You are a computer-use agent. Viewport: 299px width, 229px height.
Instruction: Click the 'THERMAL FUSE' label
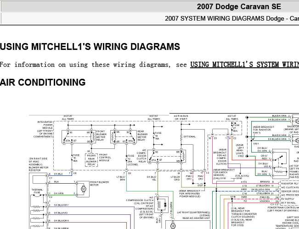(x=37, y=191)
